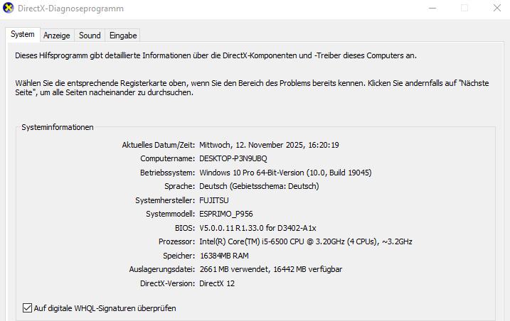Image resolution: width=510 pixels, height=321 pixels.
Task: Click the Auslagerungsdatei usage value
Action: click(x=270, y=269)
